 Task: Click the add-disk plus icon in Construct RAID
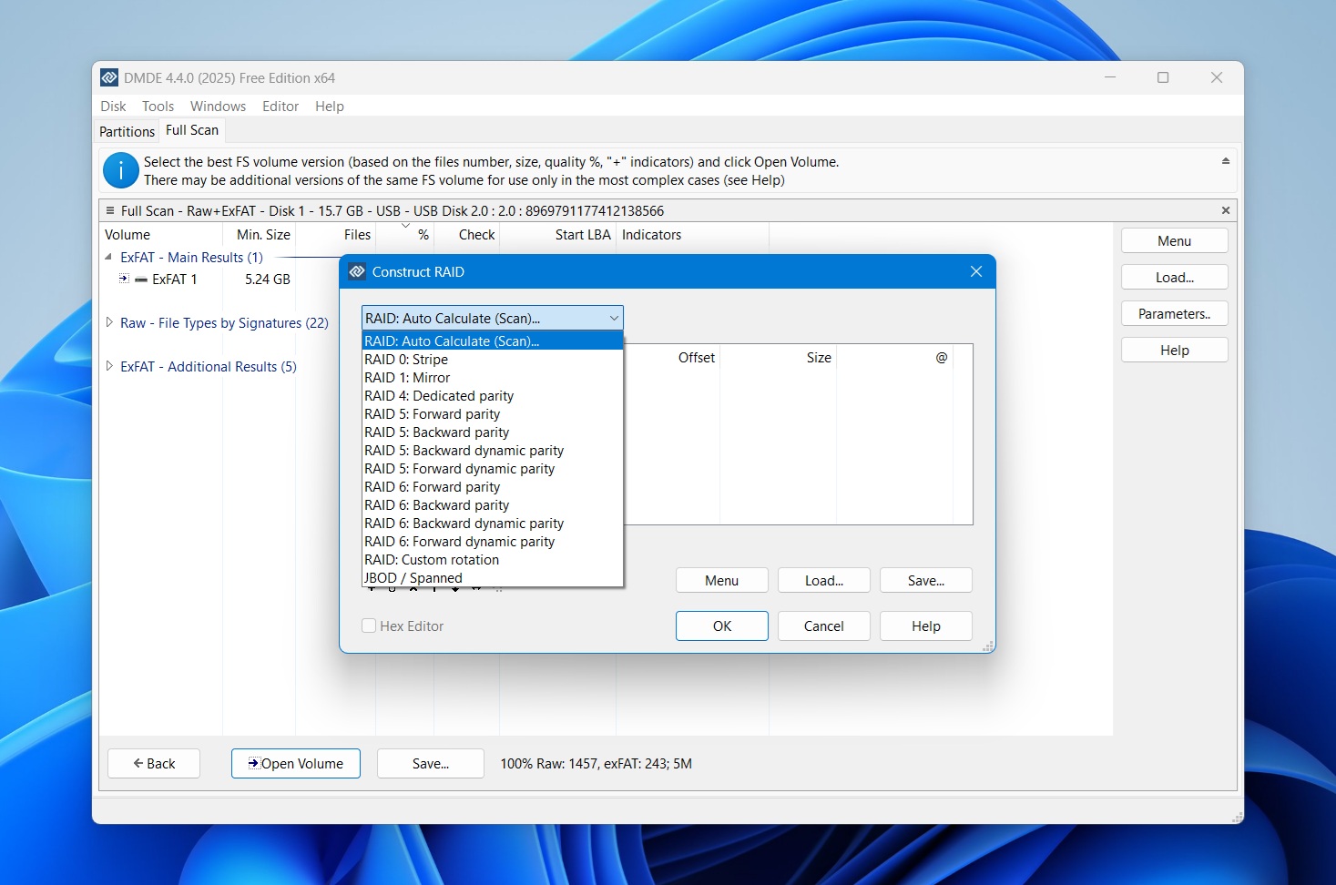(x=372, y=588)
